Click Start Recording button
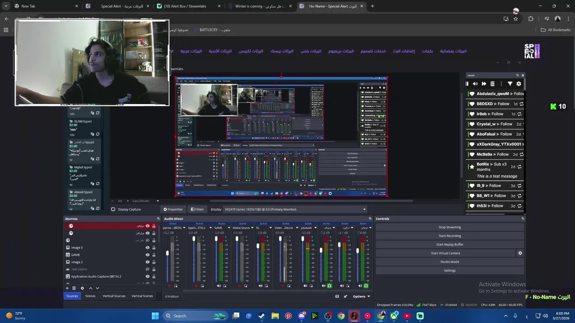Image resolution: width=575 pixels, height=323 pixels. [x=450, y=236]
